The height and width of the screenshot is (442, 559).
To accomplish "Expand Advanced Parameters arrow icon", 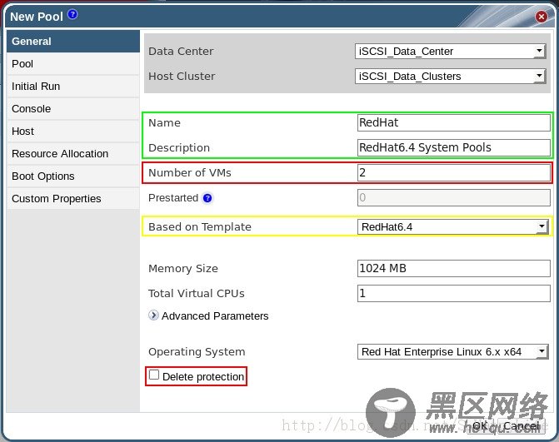I will (153, 315).
